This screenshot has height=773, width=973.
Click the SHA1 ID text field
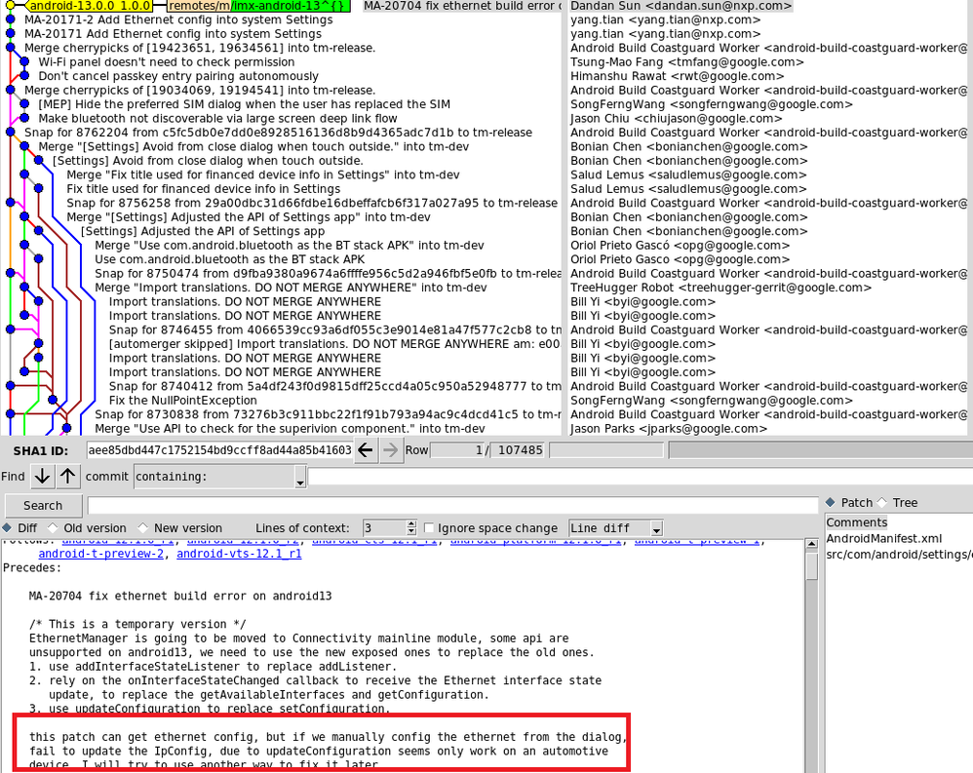[219, 449]
